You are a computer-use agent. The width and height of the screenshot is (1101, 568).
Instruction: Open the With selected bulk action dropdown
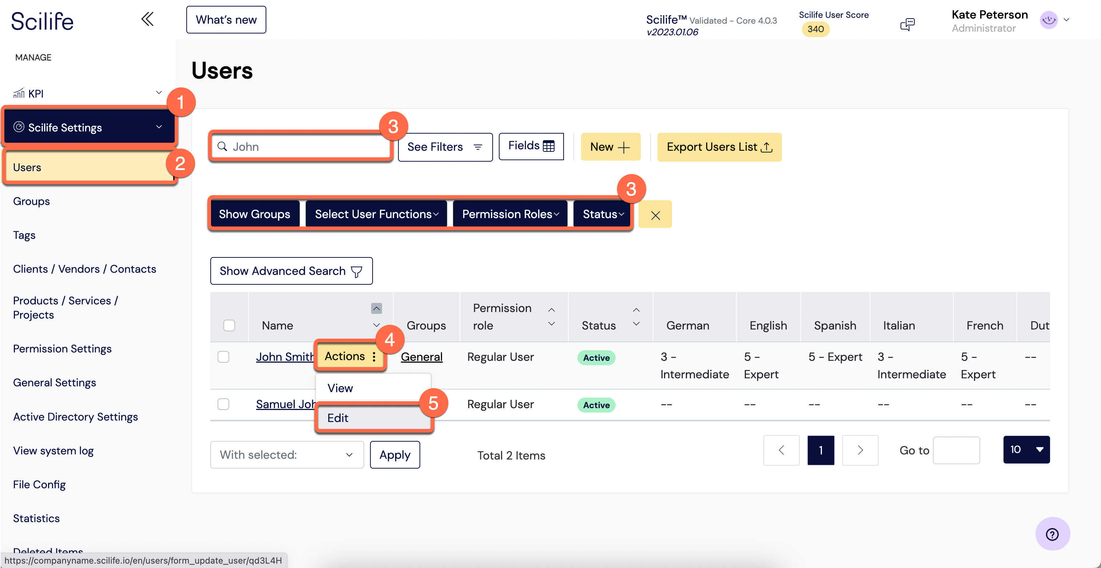(x=287, y=455)
